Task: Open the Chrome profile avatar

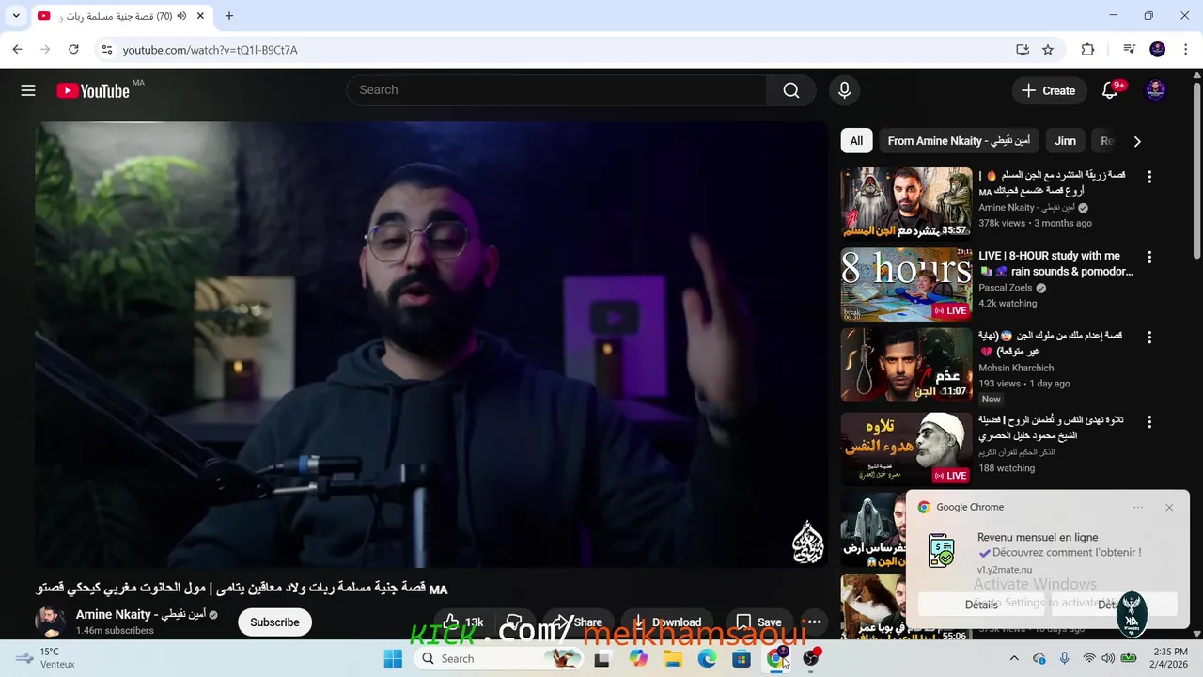Action: point(1158,50)
